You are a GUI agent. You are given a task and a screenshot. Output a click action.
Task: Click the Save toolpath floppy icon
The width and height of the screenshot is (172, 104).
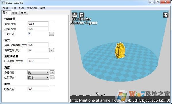(81, 15)
